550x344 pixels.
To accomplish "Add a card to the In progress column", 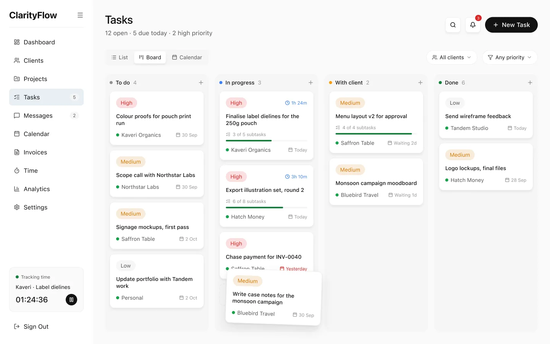I will point(311,83).
